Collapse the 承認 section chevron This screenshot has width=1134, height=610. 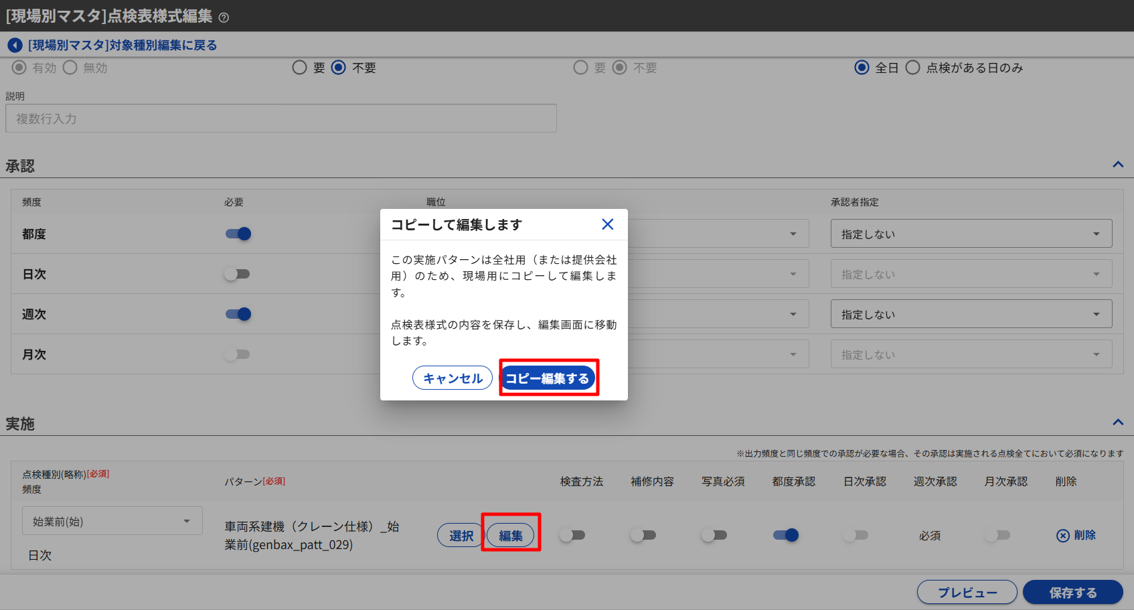tap(1118, 165)
